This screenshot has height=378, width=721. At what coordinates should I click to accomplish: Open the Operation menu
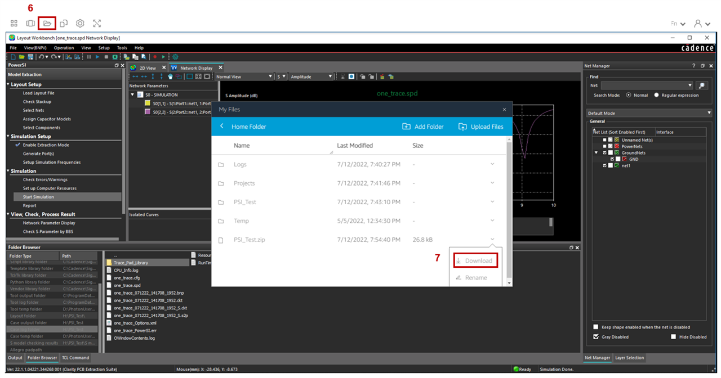[x=64, y=48]
